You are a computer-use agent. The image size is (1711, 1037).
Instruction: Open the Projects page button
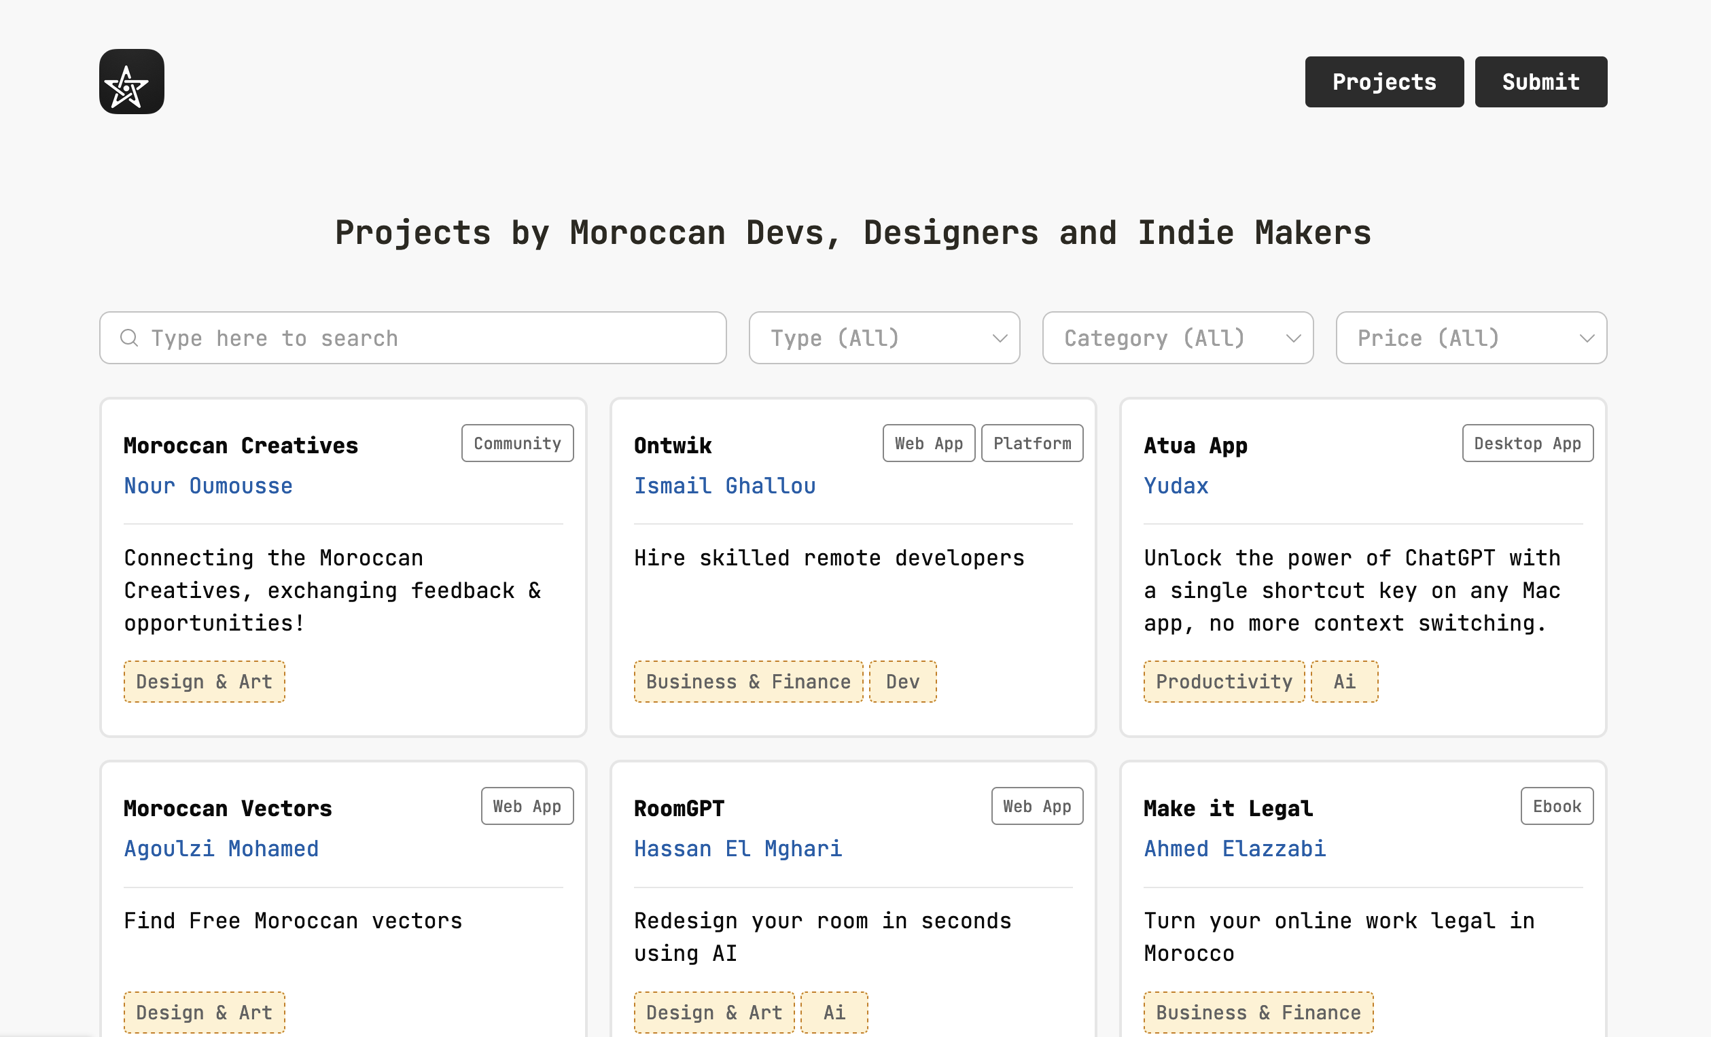[x=1384, y=82]
